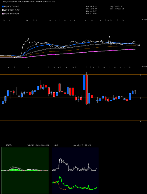The image size is (147, 194).
Task: Click the 'Avg V: 0.021 M' volume text
Action: point(116,6)
